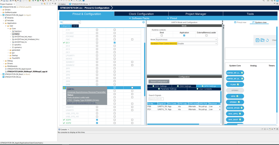The image size is (279, 145).
Task: Expand the TouchGFX folder
Action: coord(8,58)
